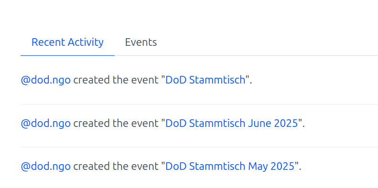
Task: Visit @dod.ngo profile in topmost activity entry
Action: pyautogui.click(x=46, y=80)
